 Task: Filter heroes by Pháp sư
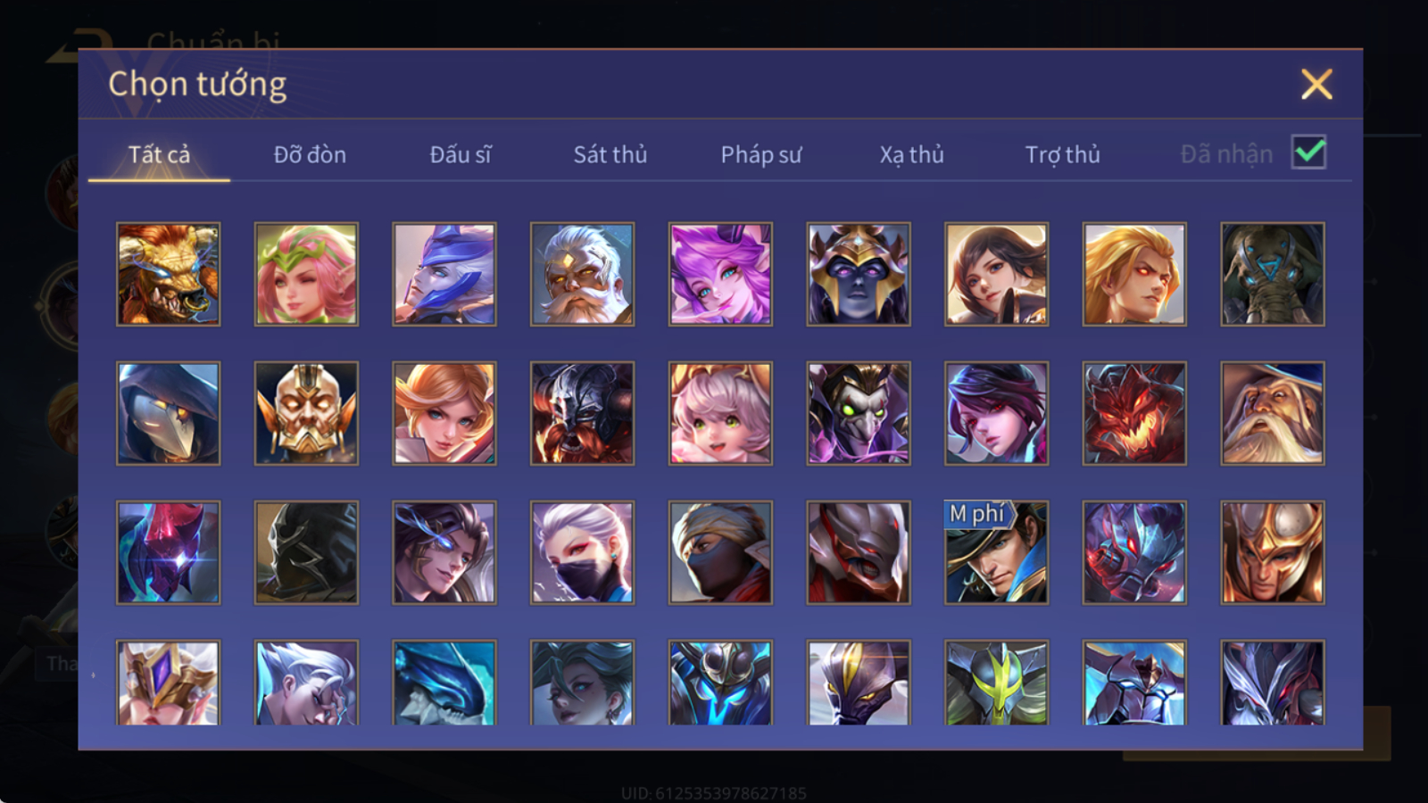tap(760, 154)
